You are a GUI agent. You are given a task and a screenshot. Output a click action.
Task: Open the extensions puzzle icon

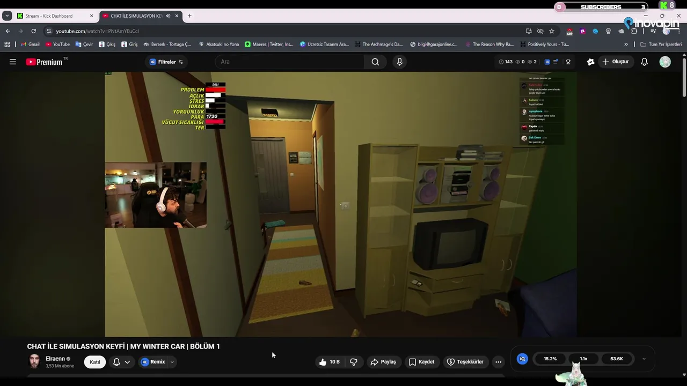pyautogui.click(x=634, y=31)
